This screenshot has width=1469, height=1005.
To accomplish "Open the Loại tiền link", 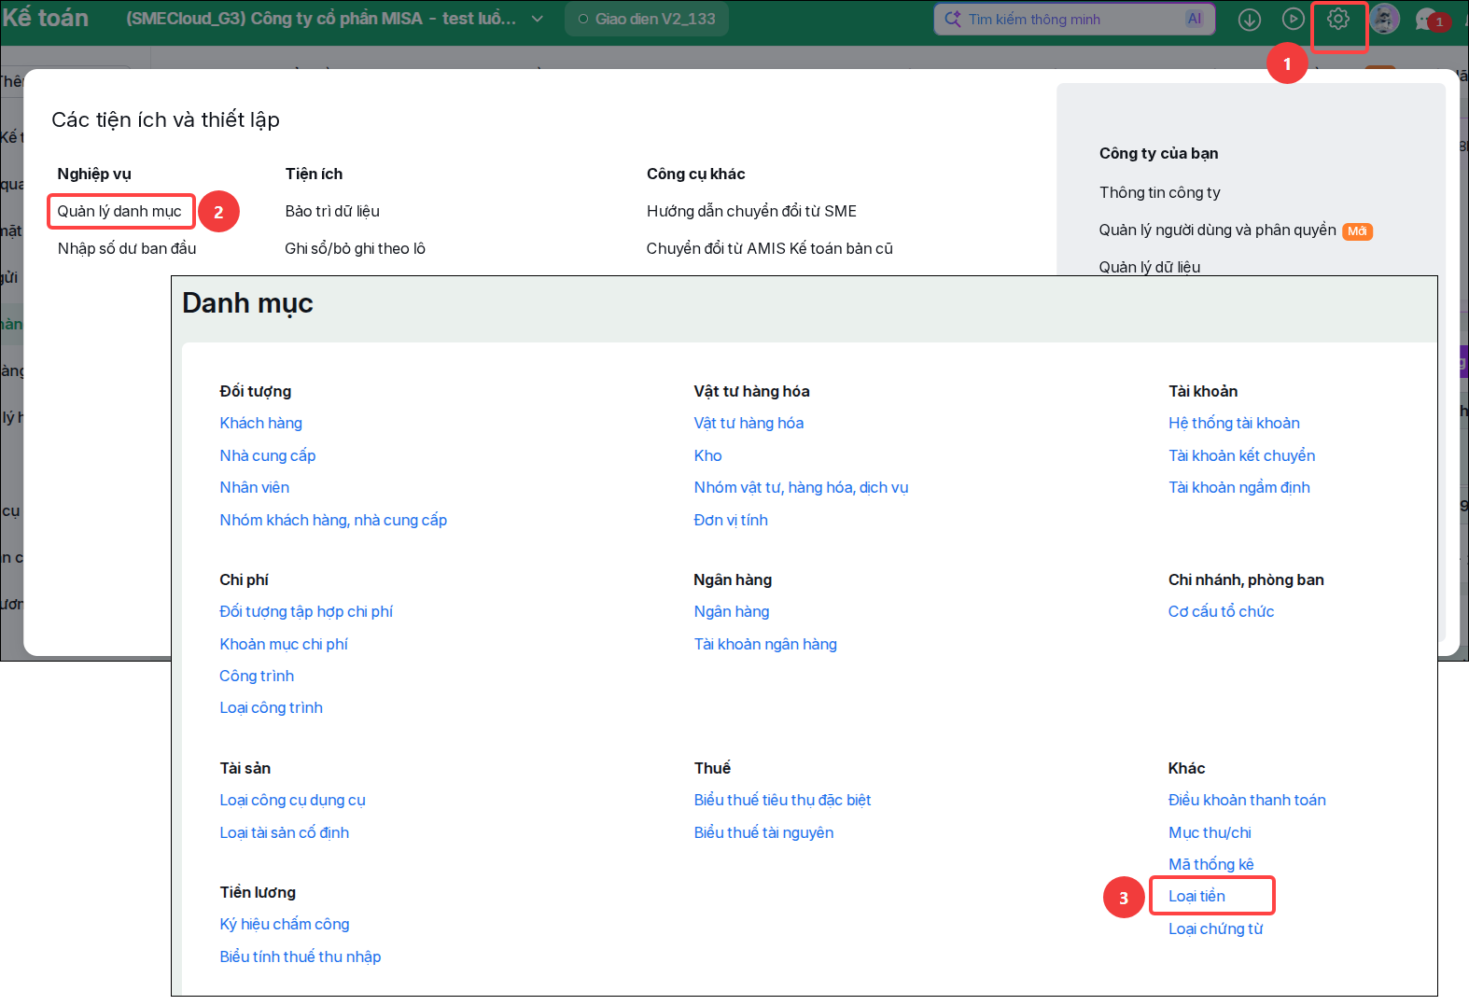I will pyautogui.click(x=1196, y=896).
